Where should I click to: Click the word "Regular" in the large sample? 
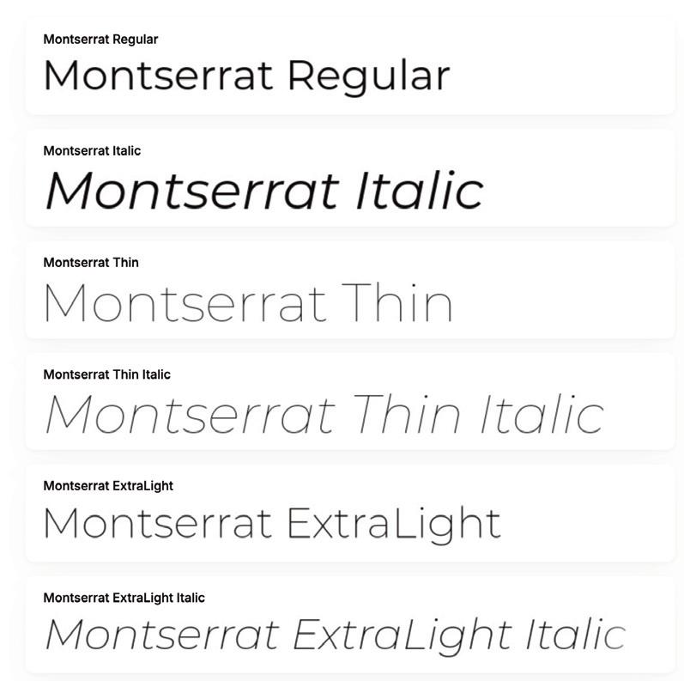coord(367,77)
